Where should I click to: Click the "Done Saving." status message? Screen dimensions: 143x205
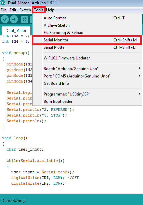tap(13, 200)
